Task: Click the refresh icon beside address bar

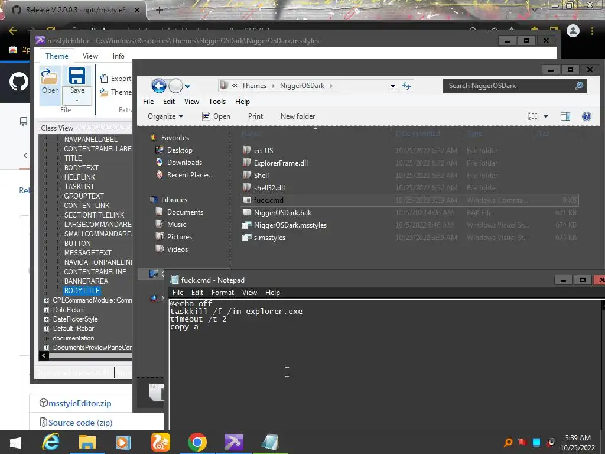Action: tap(406, 86)
